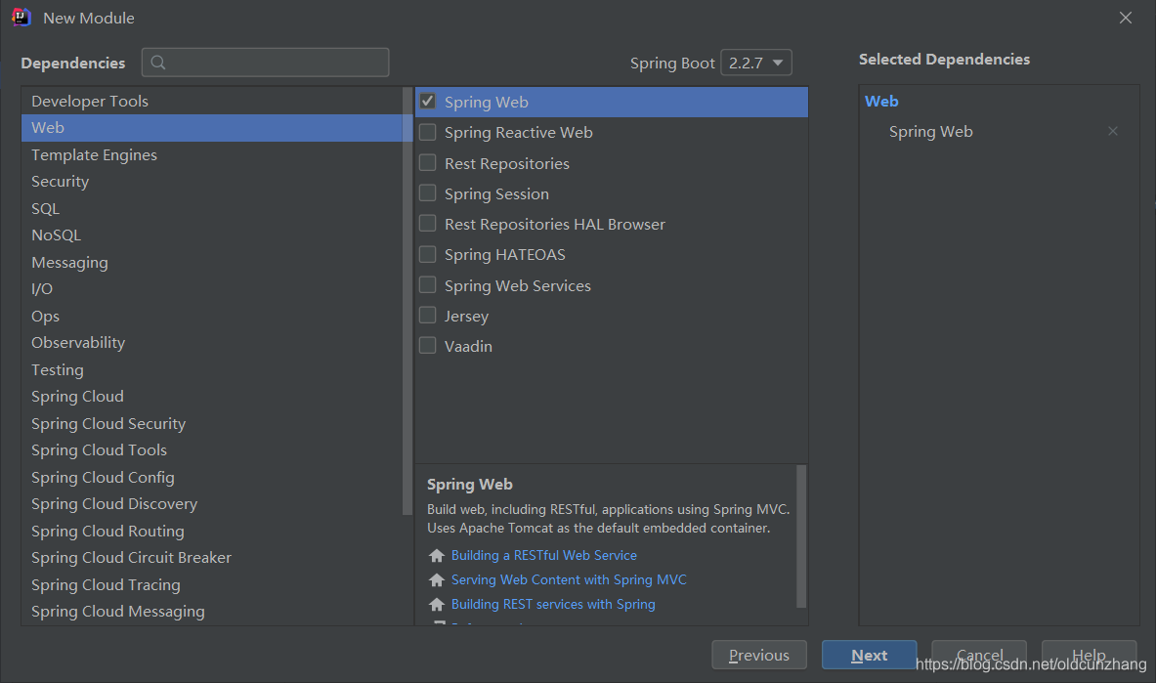
Task: Select Spring Cloud Tools category
Action: click(x=212, y=450)
